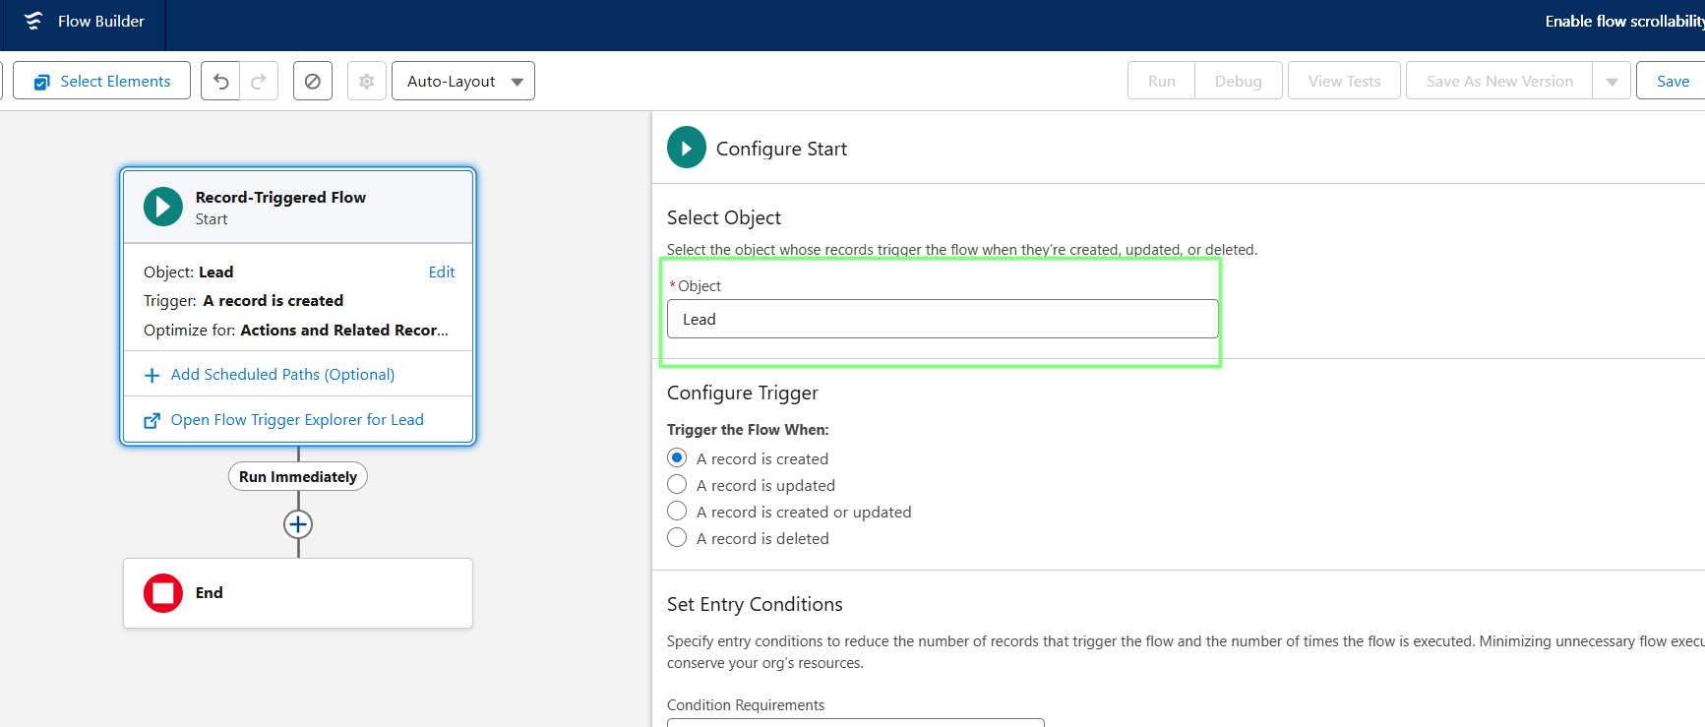Select the 'A record is updated' radio
This screenshot has width=1705, height=727.
[677, 484]
